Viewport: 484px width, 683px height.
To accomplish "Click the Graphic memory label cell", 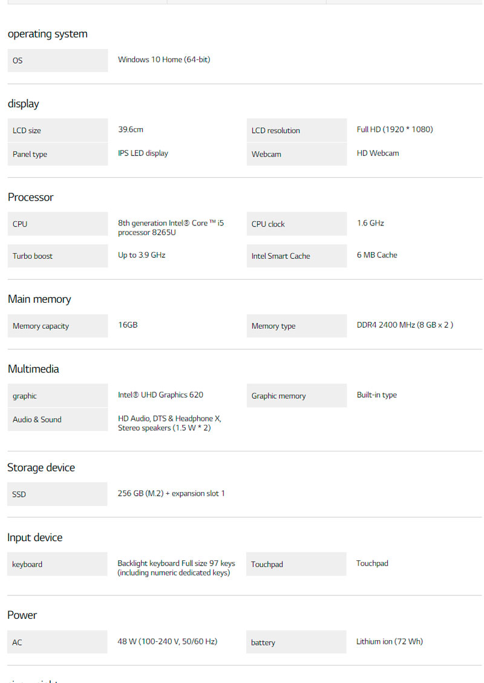I will pyautogui.click(x=296, y=397).
